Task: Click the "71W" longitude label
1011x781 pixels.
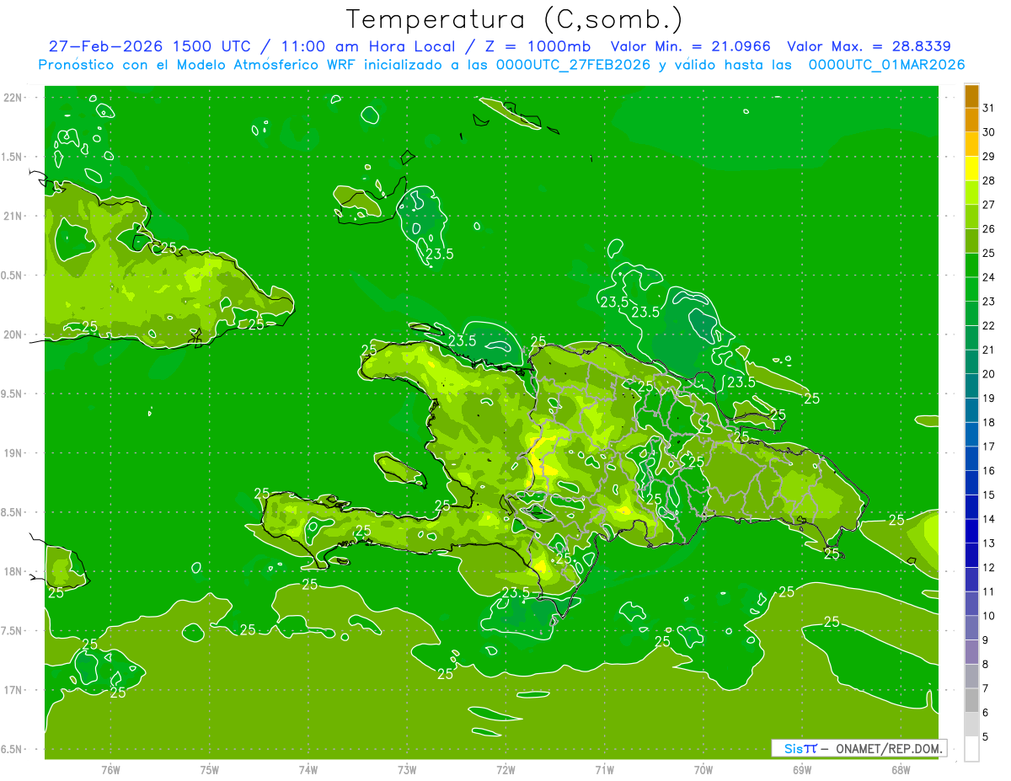Action: click(604, 769)
